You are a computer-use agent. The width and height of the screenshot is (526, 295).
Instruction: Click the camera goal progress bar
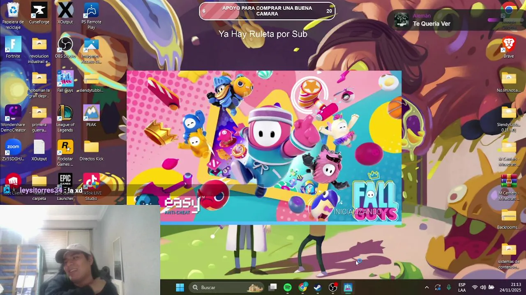pos(267,11)
